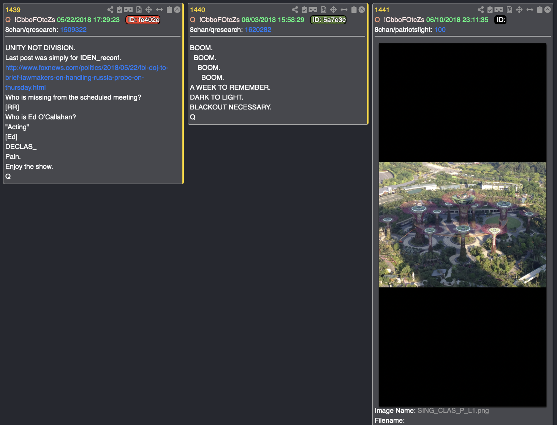Click the line "BLACKOUT NECESSARY."
The width and height of the screenshot is (557, 425).
[x=231, y=107]
